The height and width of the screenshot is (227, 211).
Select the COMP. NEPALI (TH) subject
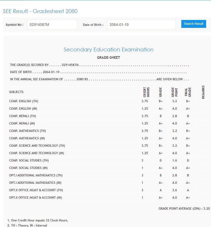(23, 116)
